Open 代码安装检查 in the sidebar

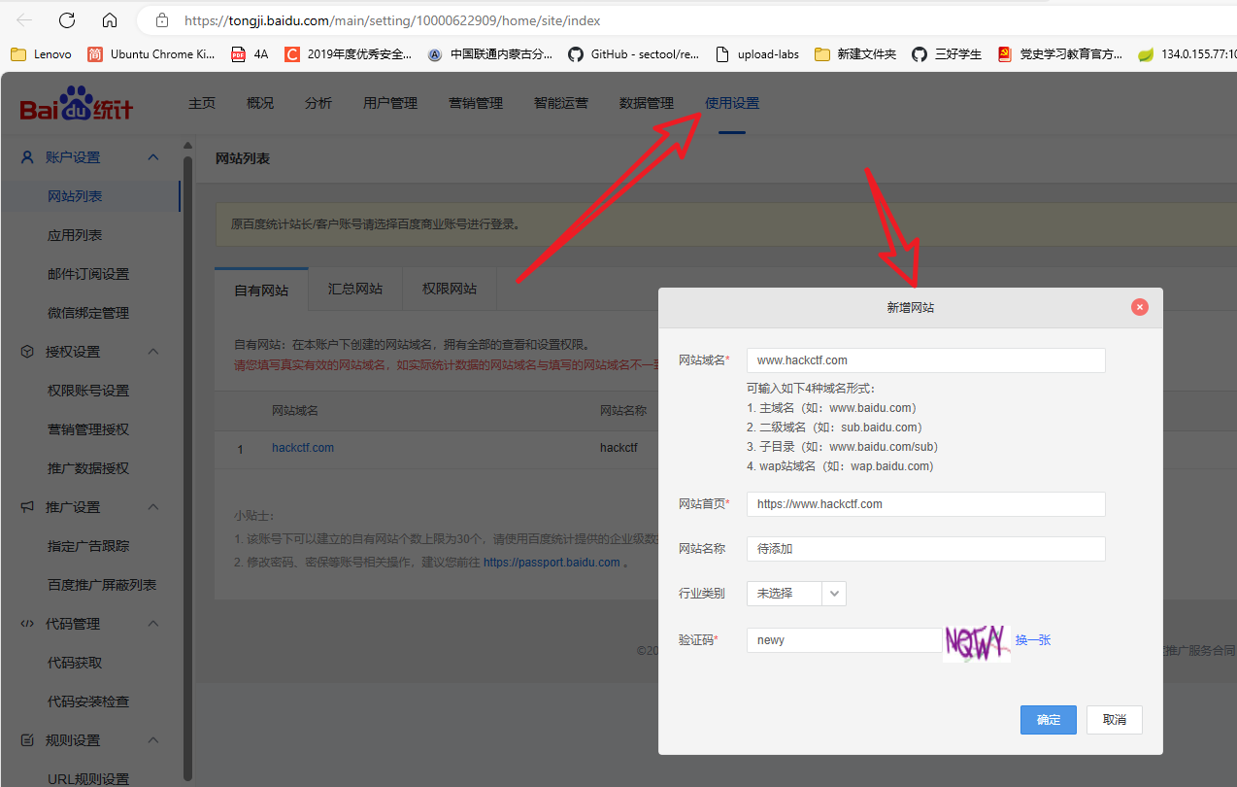[x=88, y=701]
